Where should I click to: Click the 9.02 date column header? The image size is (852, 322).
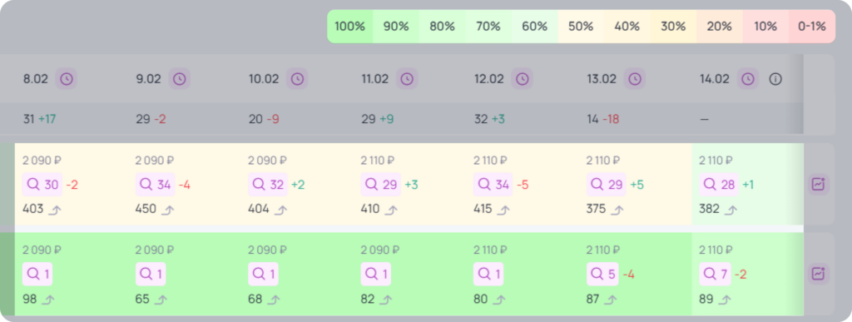coord(148,79)
